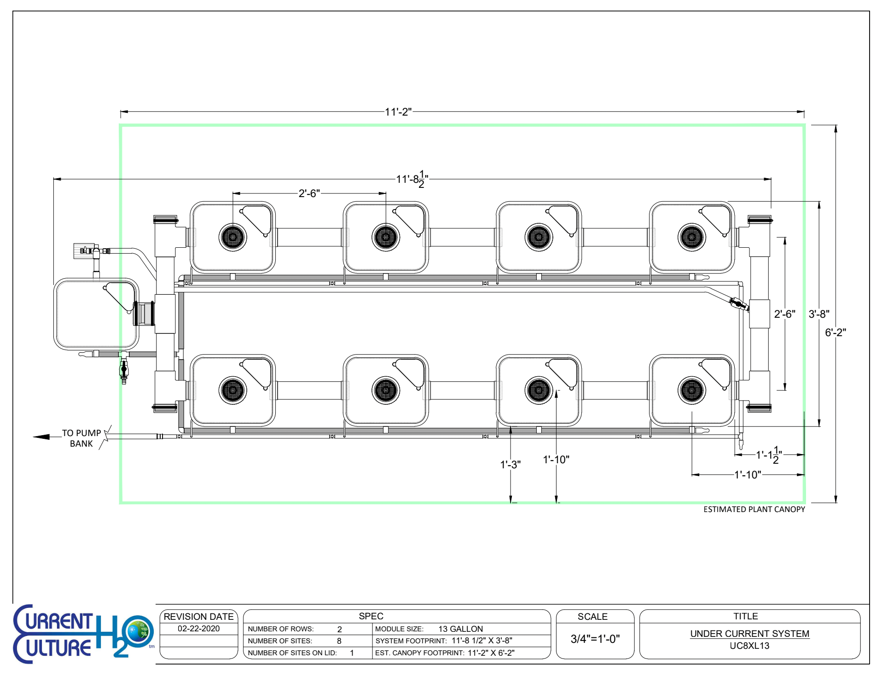
Task: Click the UNDER CURRENT SYSTEM title
Action: (749, 634)
